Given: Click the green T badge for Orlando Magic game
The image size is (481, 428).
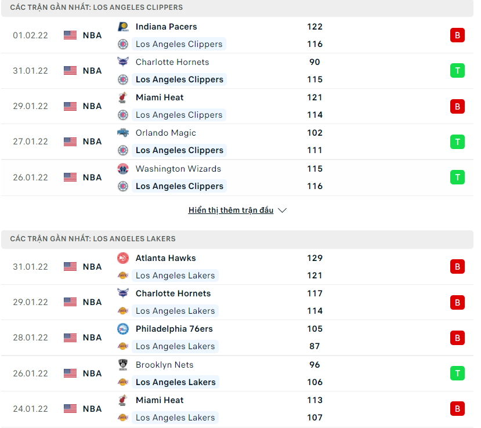Looking at the screenshot, I should coord(457,142).
